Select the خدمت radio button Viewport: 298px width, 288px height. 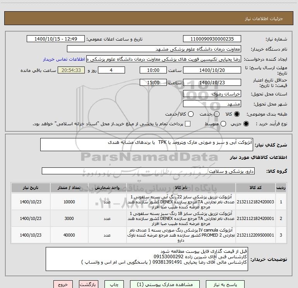[217, 114]
